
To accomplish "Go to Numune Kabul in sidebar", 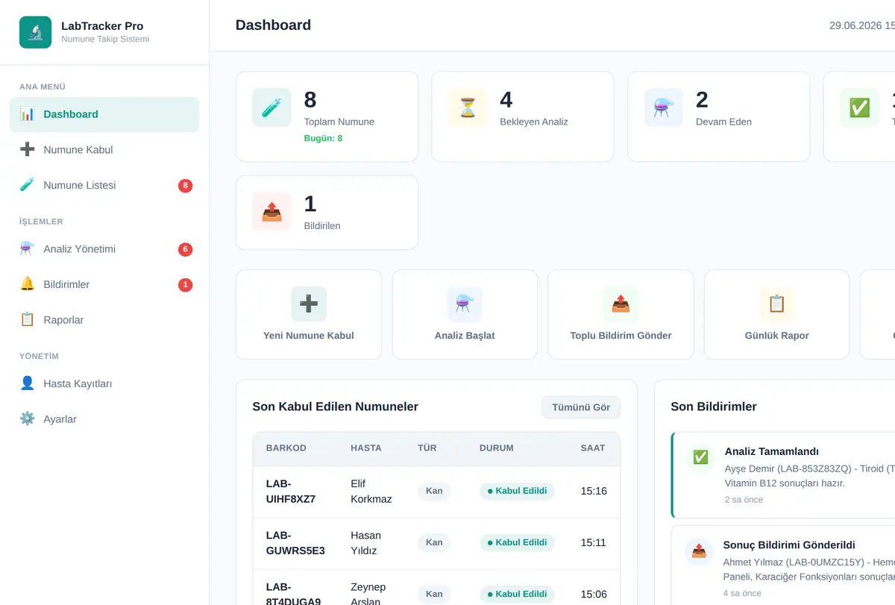I will (104, 149).
